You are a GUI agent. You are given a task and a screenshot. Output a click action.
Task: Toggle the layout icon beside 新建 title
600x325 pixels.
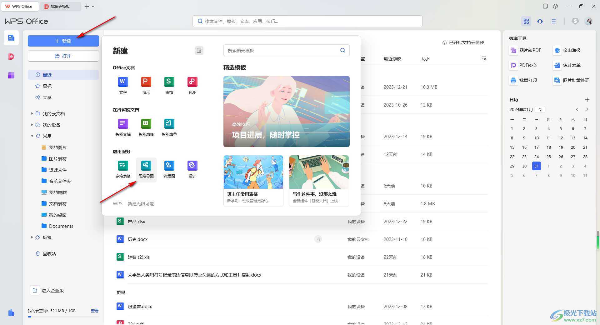click(x=199, y=51)
